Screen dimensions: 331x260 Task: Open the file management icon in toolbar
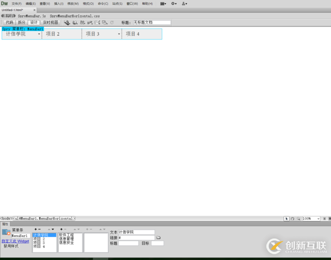[x=83, y=23]
